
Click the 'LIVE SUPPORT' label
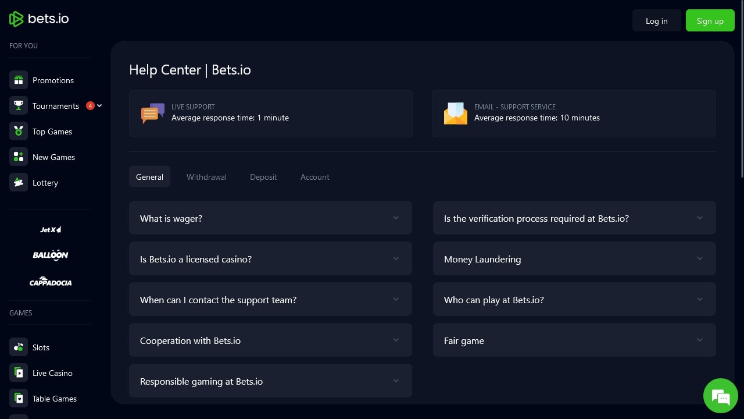(193, 106)
